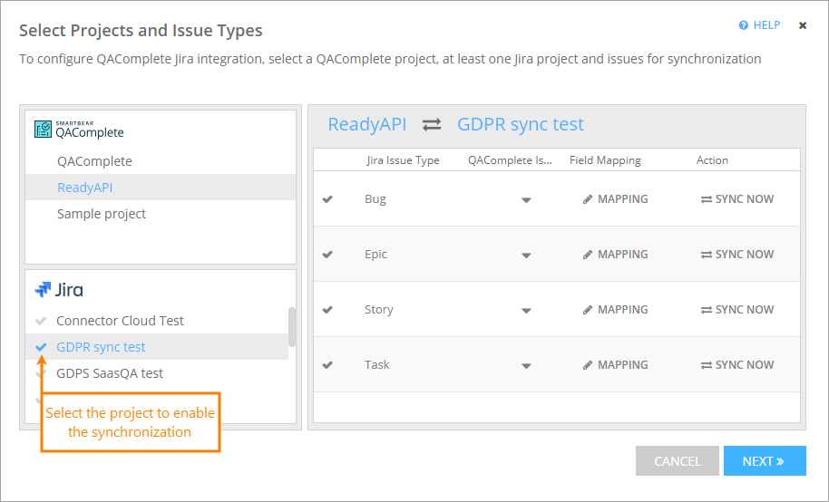This screenshot has width=829, height=502.
Task: Click the pencil icon in the Bug row
Action: 588,199
